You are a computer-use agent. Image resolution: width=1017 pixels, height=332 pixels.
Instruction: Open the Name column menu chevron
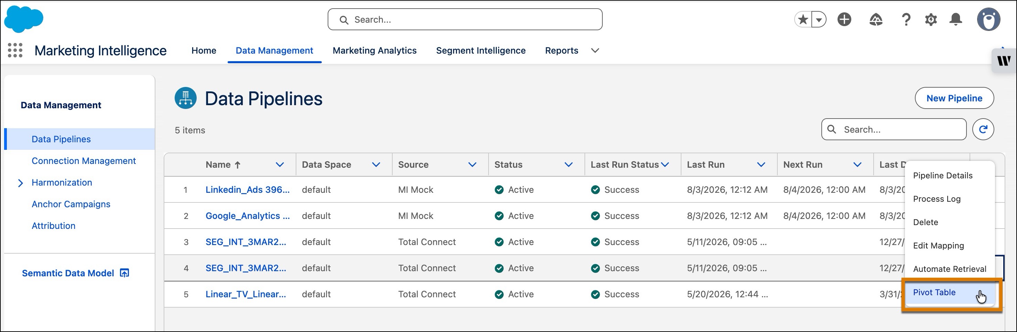(280, 165)
